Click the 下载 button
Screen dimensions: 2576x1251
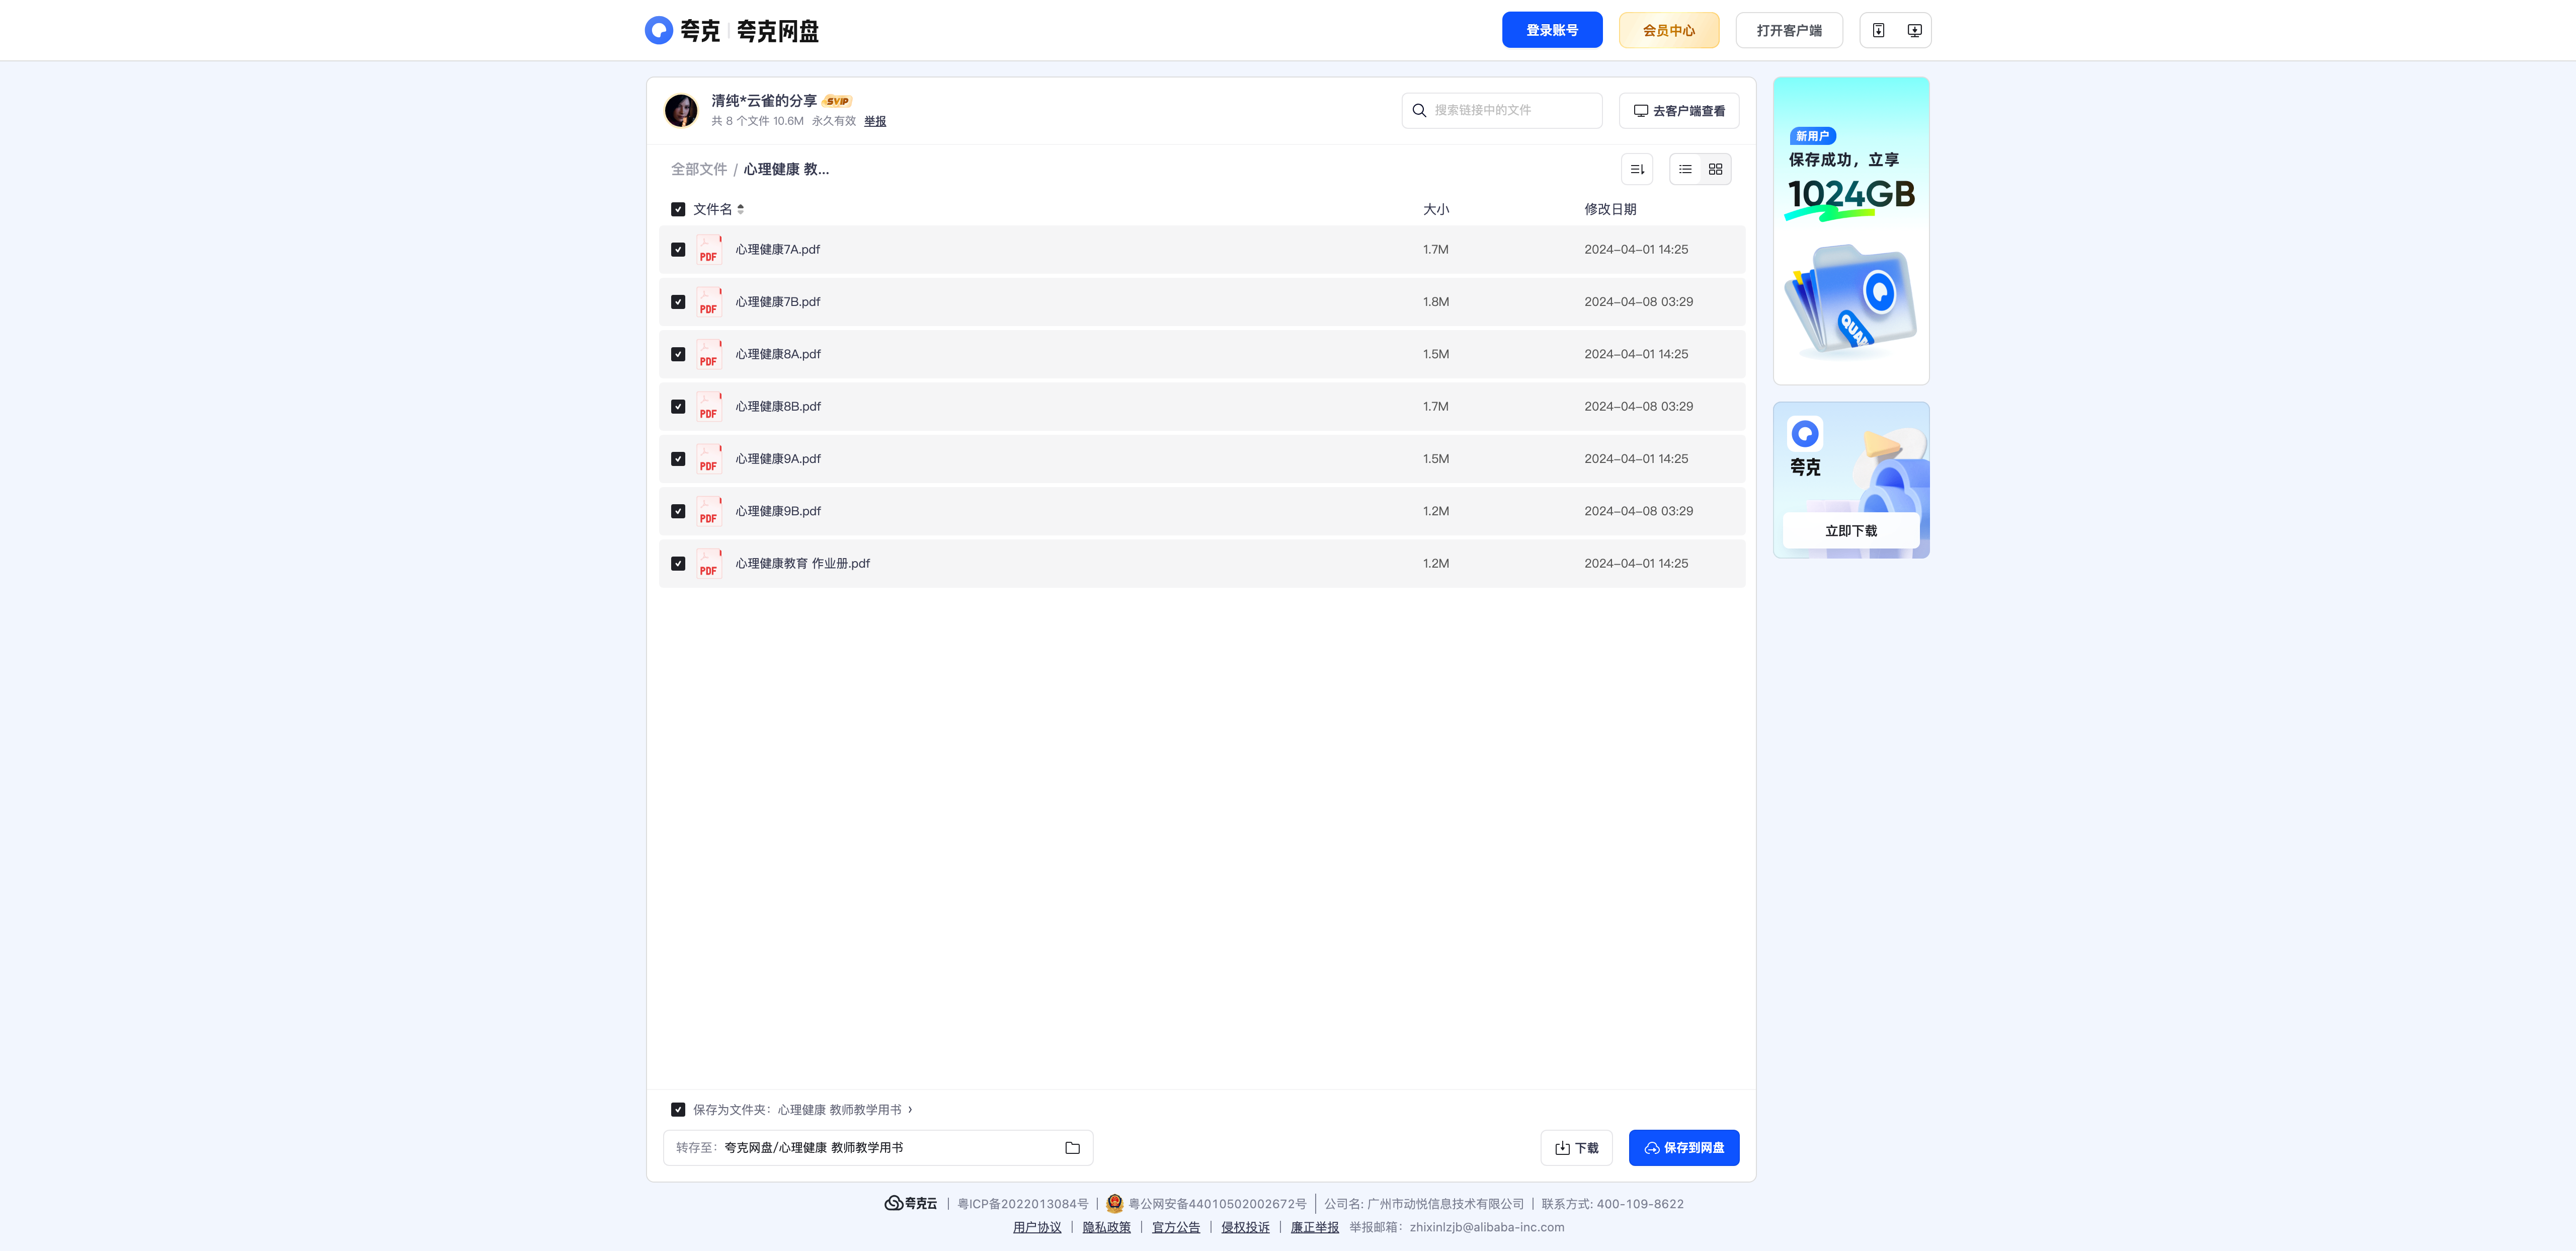pyautogui.click(x=1576, y=1148)
